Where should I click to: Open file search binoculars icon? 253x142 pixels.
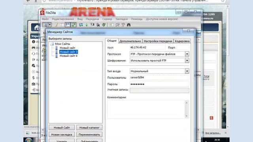point(128,25)
